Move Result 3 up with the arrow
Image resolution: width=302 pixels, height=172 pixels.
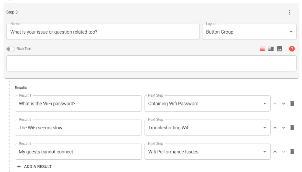point(275,152)
